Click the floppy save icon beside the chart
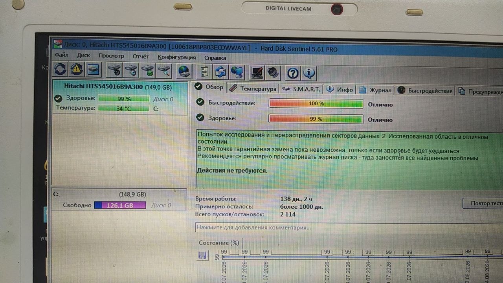 pyautogui.click(x=202, y=256)
